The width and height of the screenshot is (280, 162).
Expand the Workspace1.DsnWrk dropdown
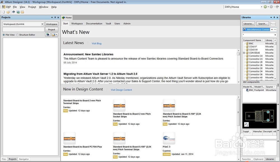[x=42, y=24]
